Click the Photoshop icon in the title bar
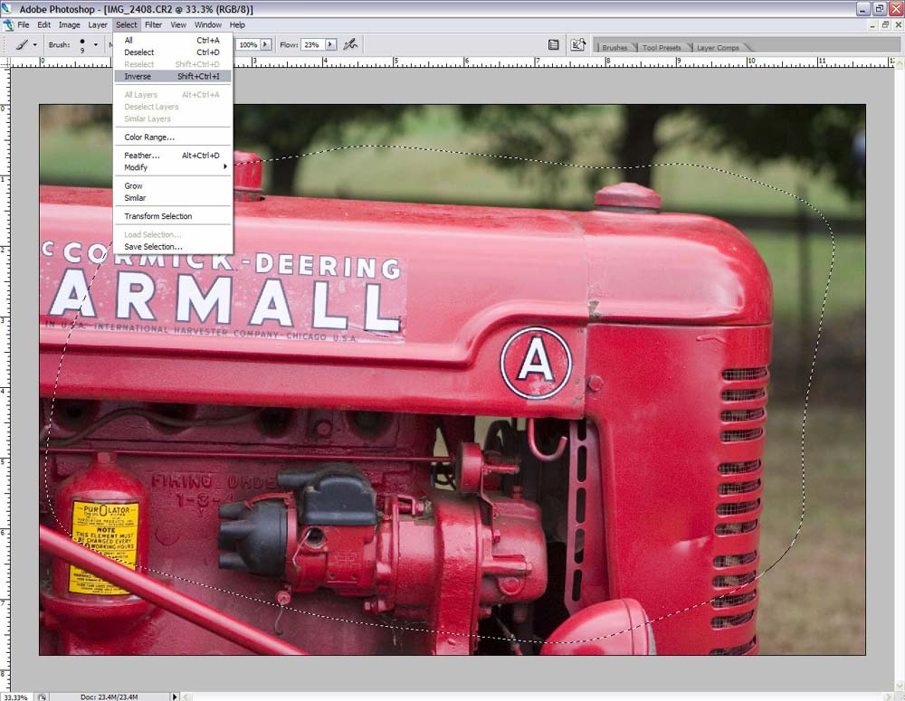Viewport: 905px width, 701px height. pyautogui.click(x=7, y=9)
